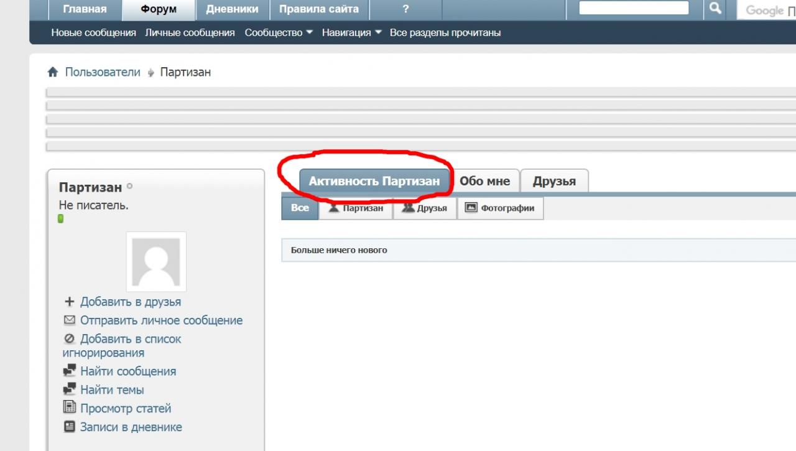Click the magnifier search icon
Image resolution: width=796 pixels, height=451 pixels.
tap(715, 9)
